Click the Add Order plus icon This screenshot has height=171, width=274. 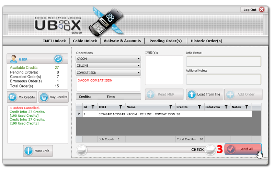[230, 94]
